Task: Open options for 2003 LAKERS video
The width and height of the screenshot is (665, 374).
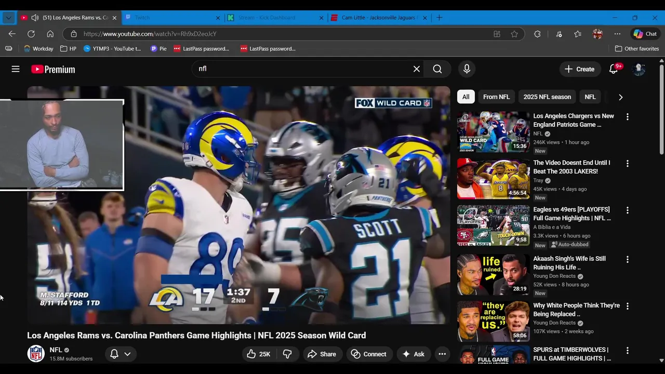Action: 628,164
